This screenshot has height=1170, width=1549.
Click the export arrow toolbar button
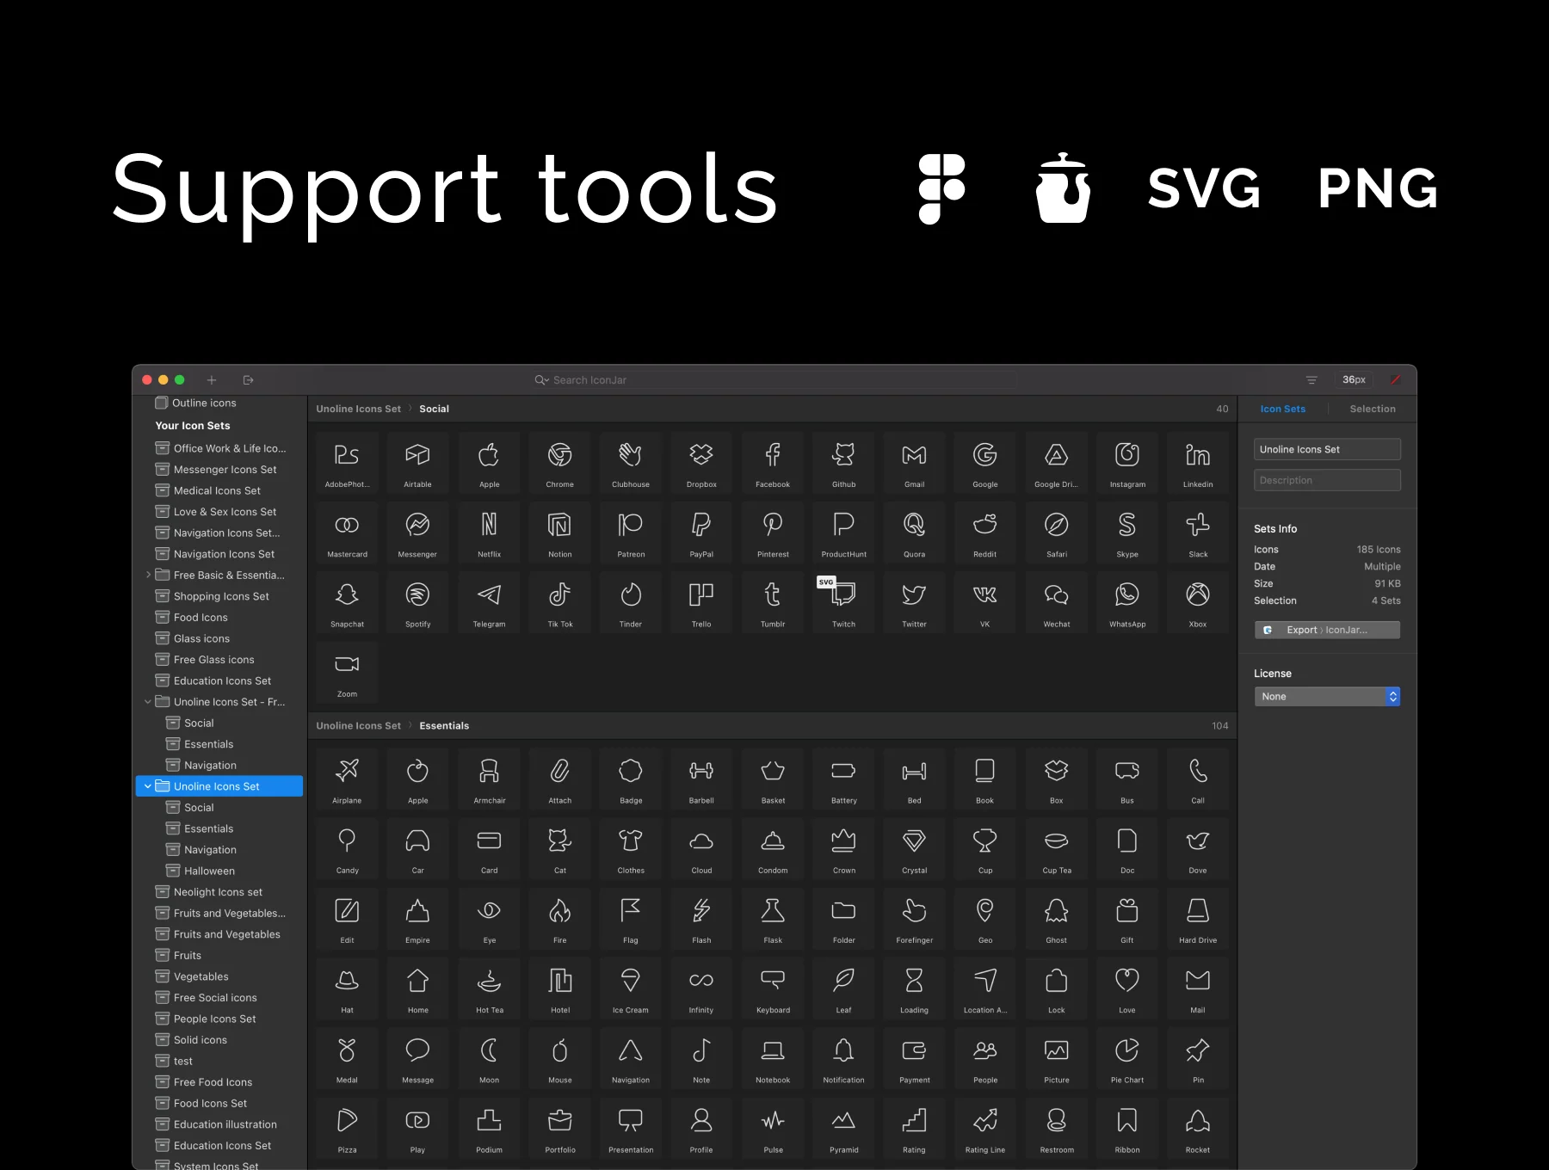point(249,380)
